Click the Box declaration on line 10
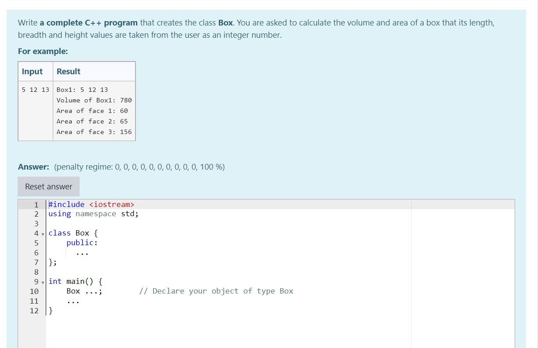Screen dimensions: 538x348 click(x=74, y=291)
